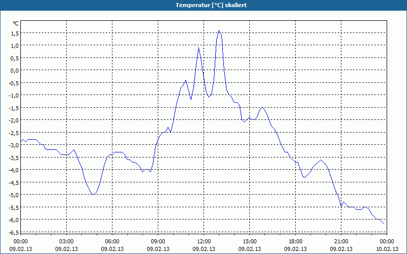Image resolution: width=407 pixels, height=254 pixels.
Task: Click the curve minimum near -5,0 before 05:00
Action: point(93,194)
